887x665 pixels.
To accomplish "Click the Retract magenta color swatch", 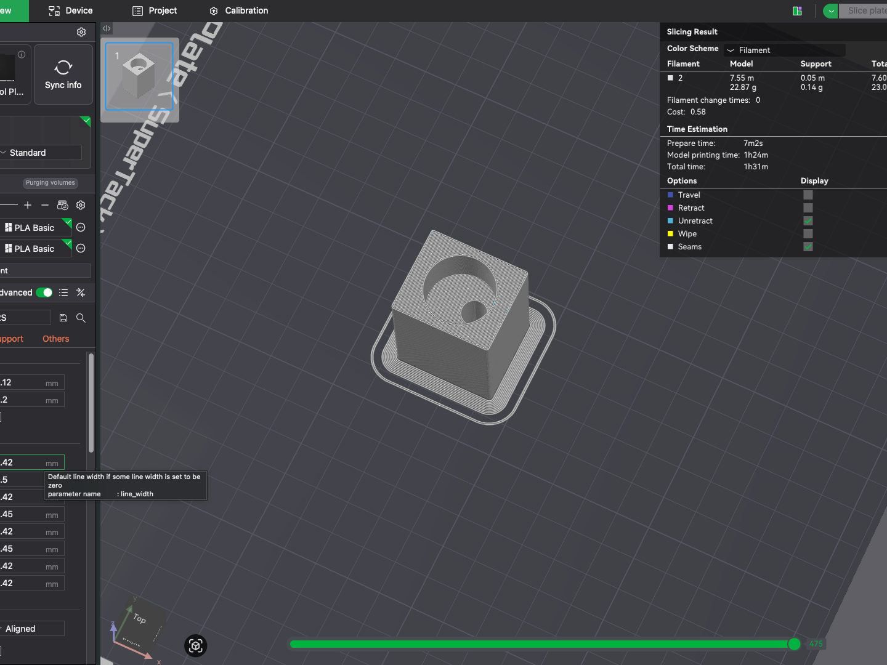I will [x=670, y=208].
